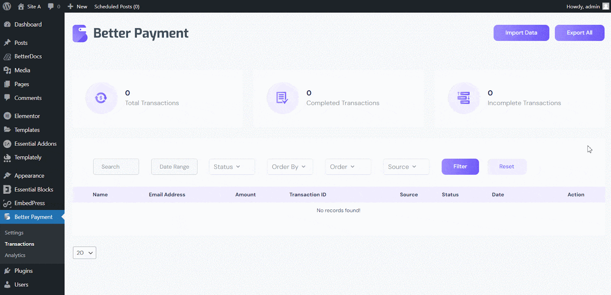611x295 pixels.
Task: Click the Dashboard gauge icon
Action: pos(7,24)
